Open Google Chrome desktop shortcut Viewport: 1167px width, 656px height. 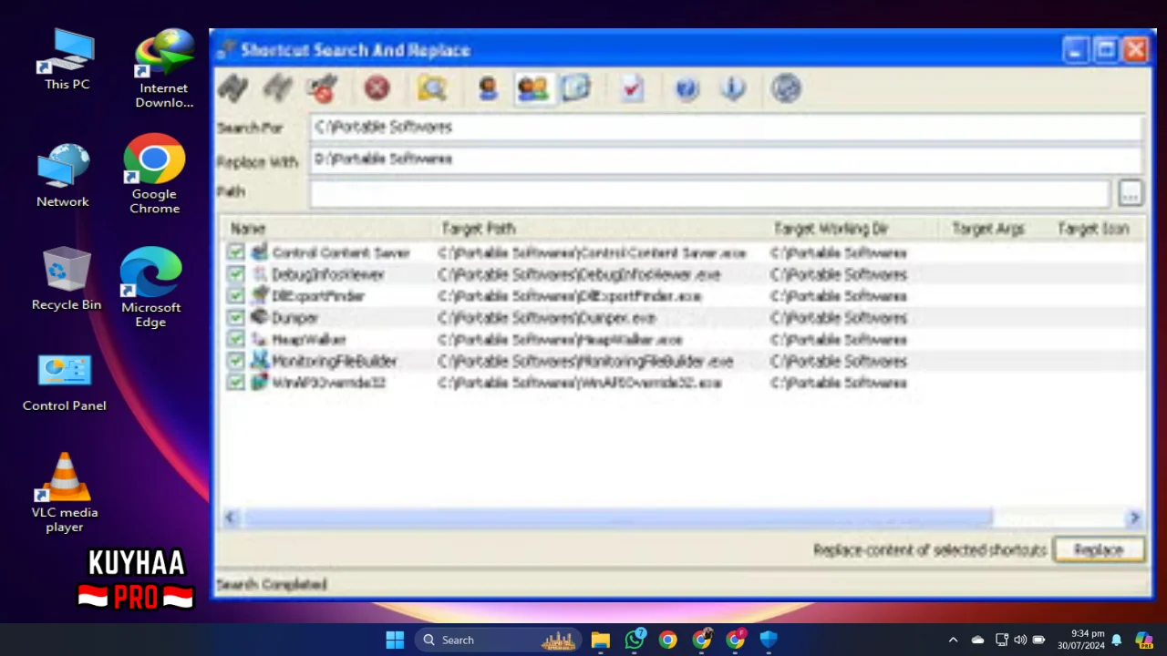pyautogui.click(x=154, y=174)
